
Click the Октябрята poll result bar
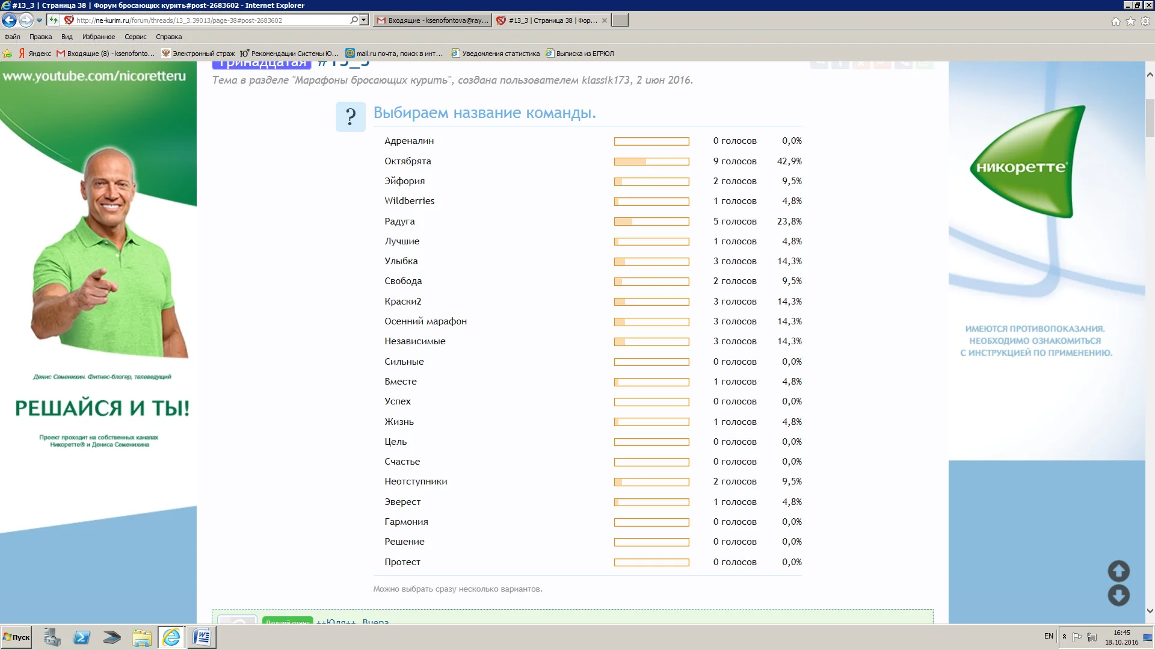[651, 161]
